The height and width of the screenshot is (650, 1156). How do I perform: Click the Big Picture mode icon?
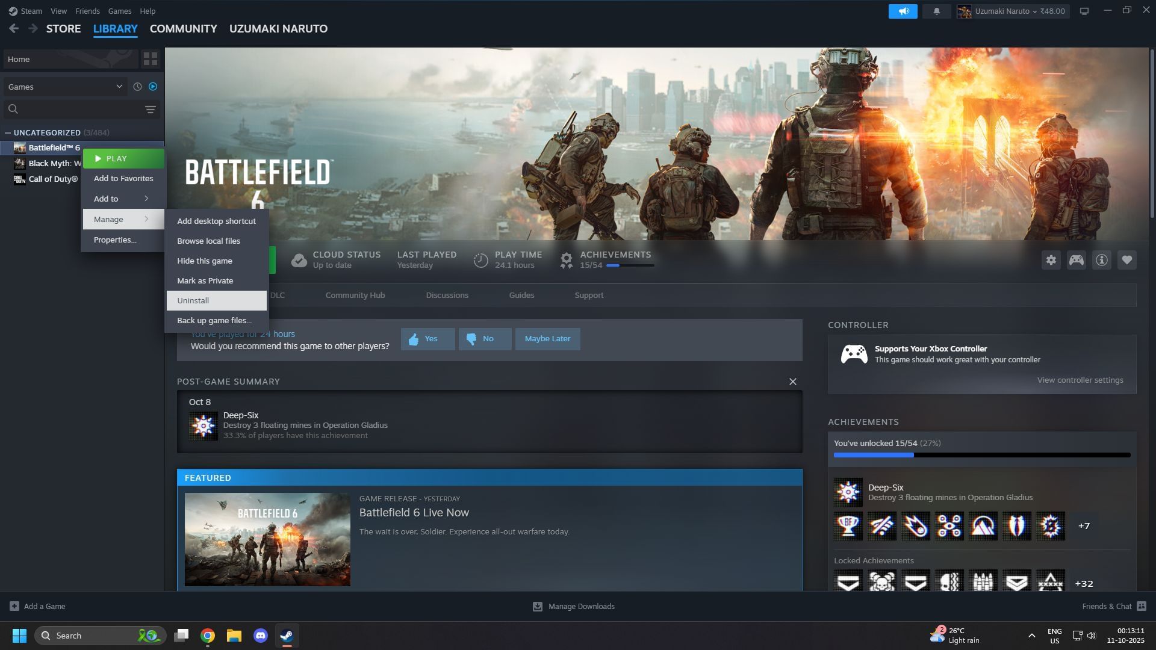pyautogui.click(x=1084, y=11)
